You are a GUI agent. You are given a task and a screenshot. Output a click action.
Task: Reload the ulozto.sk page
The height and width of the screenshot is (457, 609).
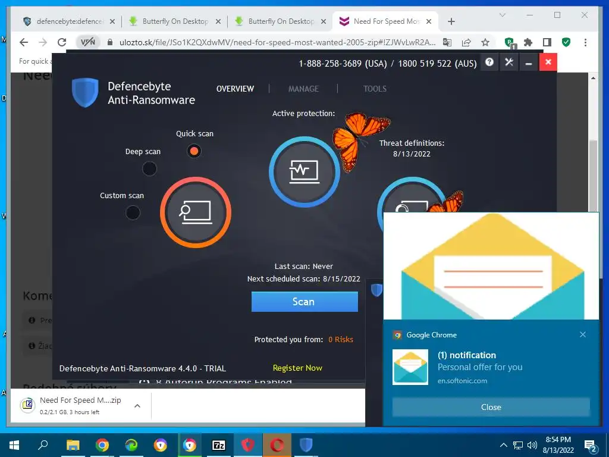click(62, 42)
